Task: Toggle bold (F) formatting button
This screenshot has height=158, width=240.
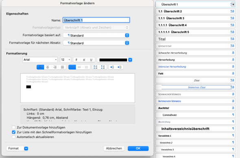Action: (x=77, y=60)
